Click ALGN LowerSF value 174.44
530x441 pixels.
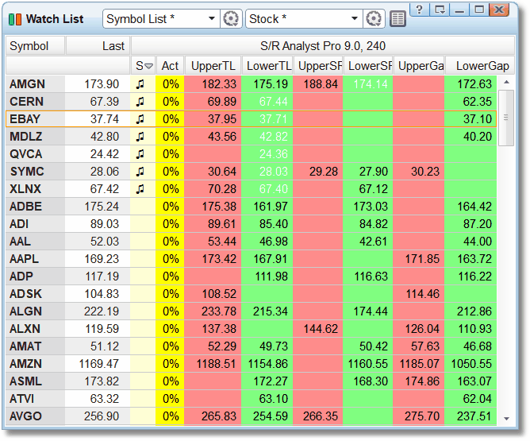[371, 311]
